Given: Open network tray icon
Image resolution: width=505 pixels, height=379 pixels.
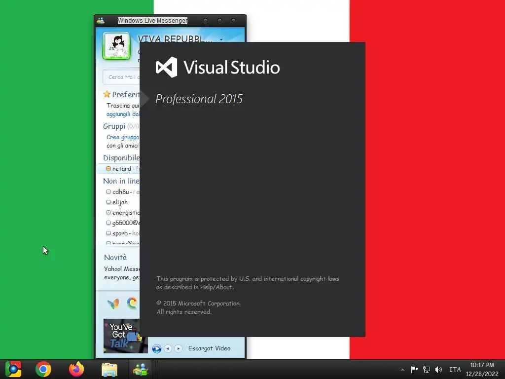Looking at the screenshot, I should pos(427,369).
